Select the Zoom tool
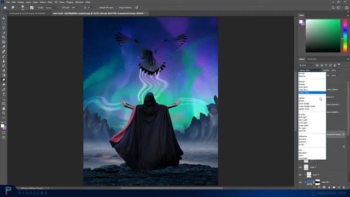This screenshot has width=350, height=197. (4, 113)
